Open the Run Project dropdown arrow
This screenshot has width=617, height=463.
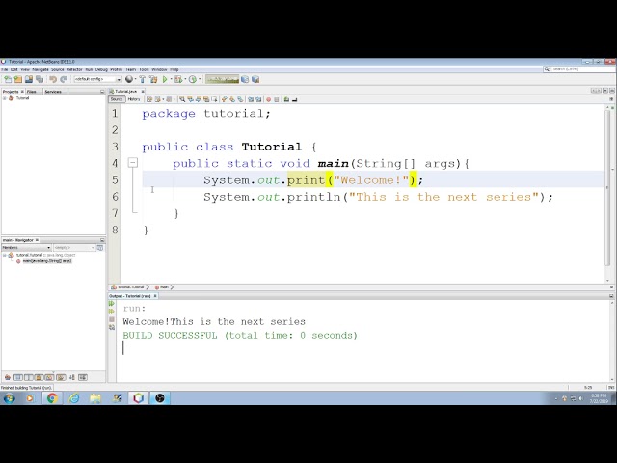171,79
